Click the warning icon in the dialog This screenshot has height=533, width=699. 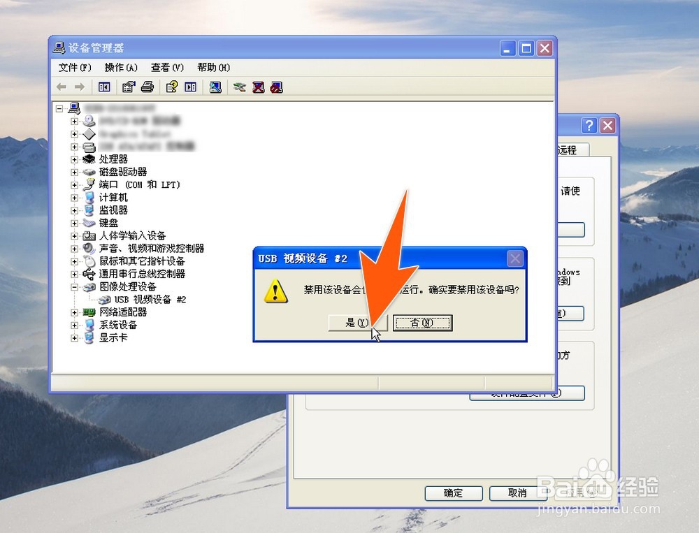[275, 291]
